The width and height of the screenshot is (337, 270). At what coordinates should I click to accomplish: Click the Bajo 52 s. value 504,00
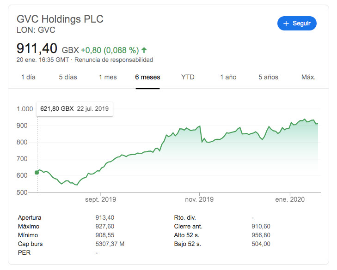261,244
